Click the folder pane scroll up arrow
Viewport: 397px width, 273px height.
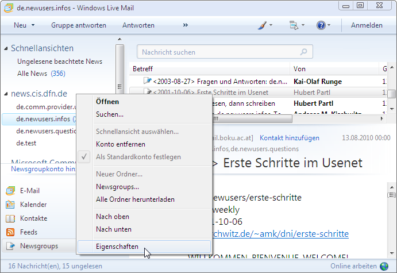120,39
